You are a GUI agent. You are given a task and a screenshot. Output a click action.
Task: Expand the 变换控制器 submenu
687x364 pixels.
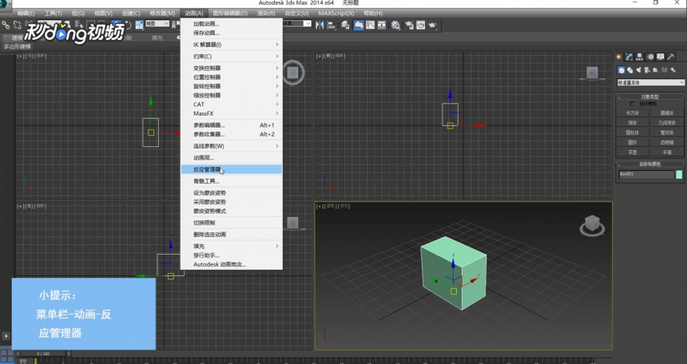coord(232,68)
